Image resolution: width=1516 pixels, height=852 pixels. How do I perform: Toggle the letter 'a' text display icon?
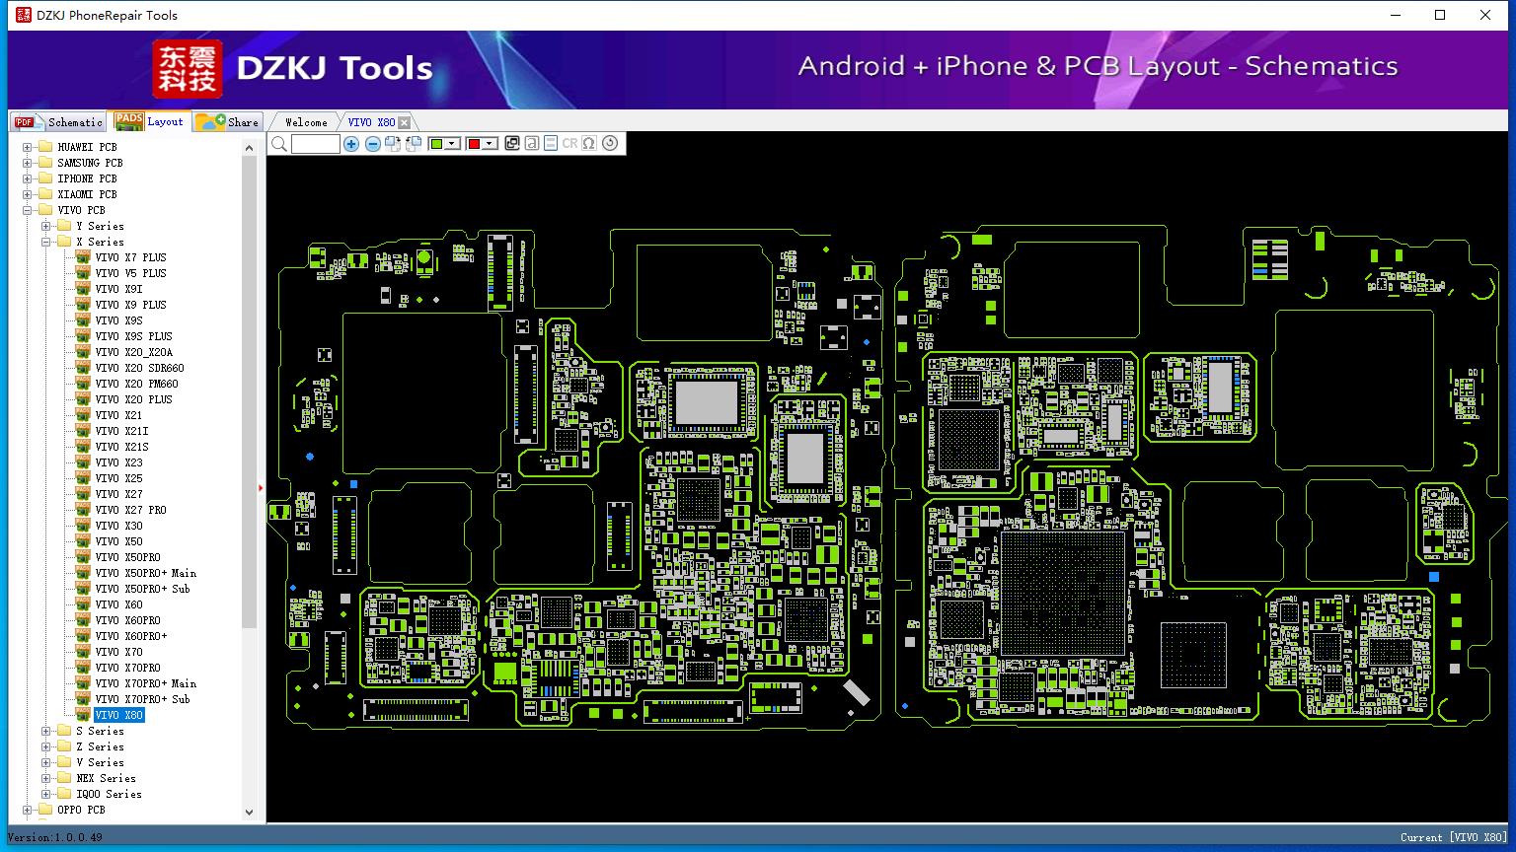531,144
